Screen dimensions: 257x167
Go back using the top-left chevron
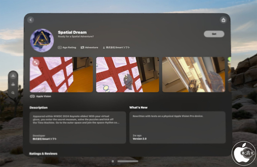tap(31, 20)
